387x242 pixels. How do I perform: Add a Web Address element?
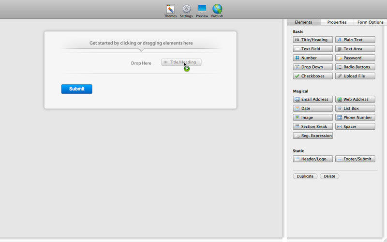(355, 99)
